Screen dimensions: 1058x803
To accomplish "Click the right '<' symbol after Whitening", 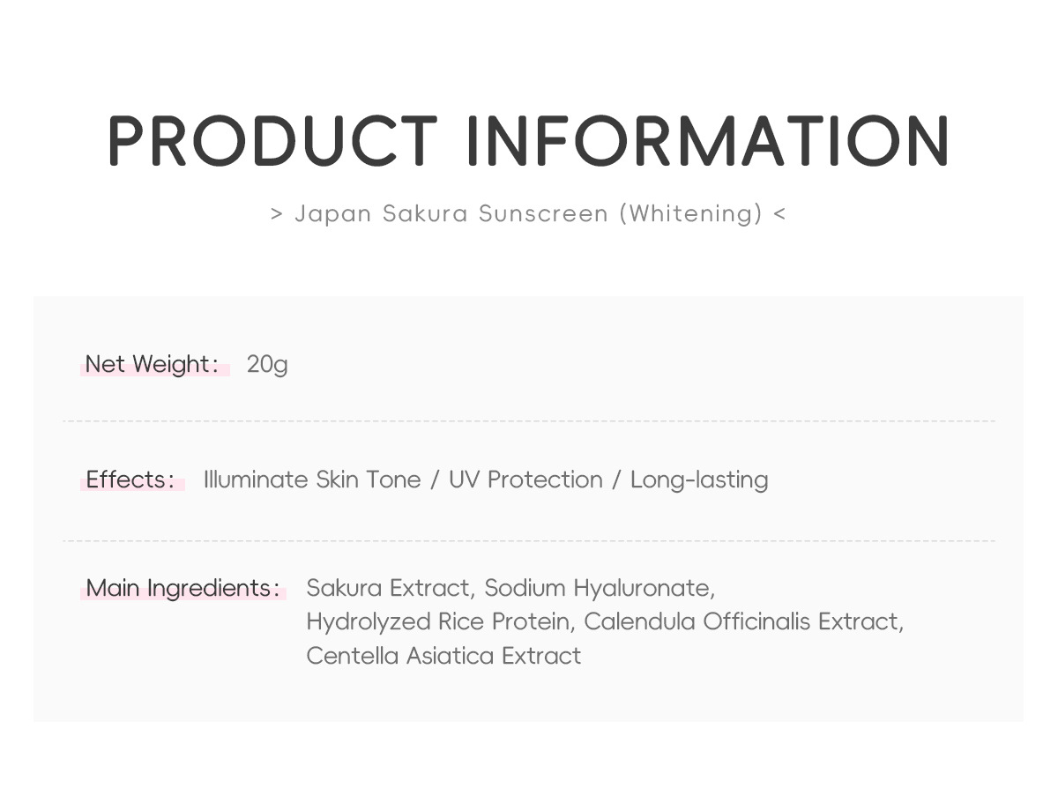I will 779,214.
